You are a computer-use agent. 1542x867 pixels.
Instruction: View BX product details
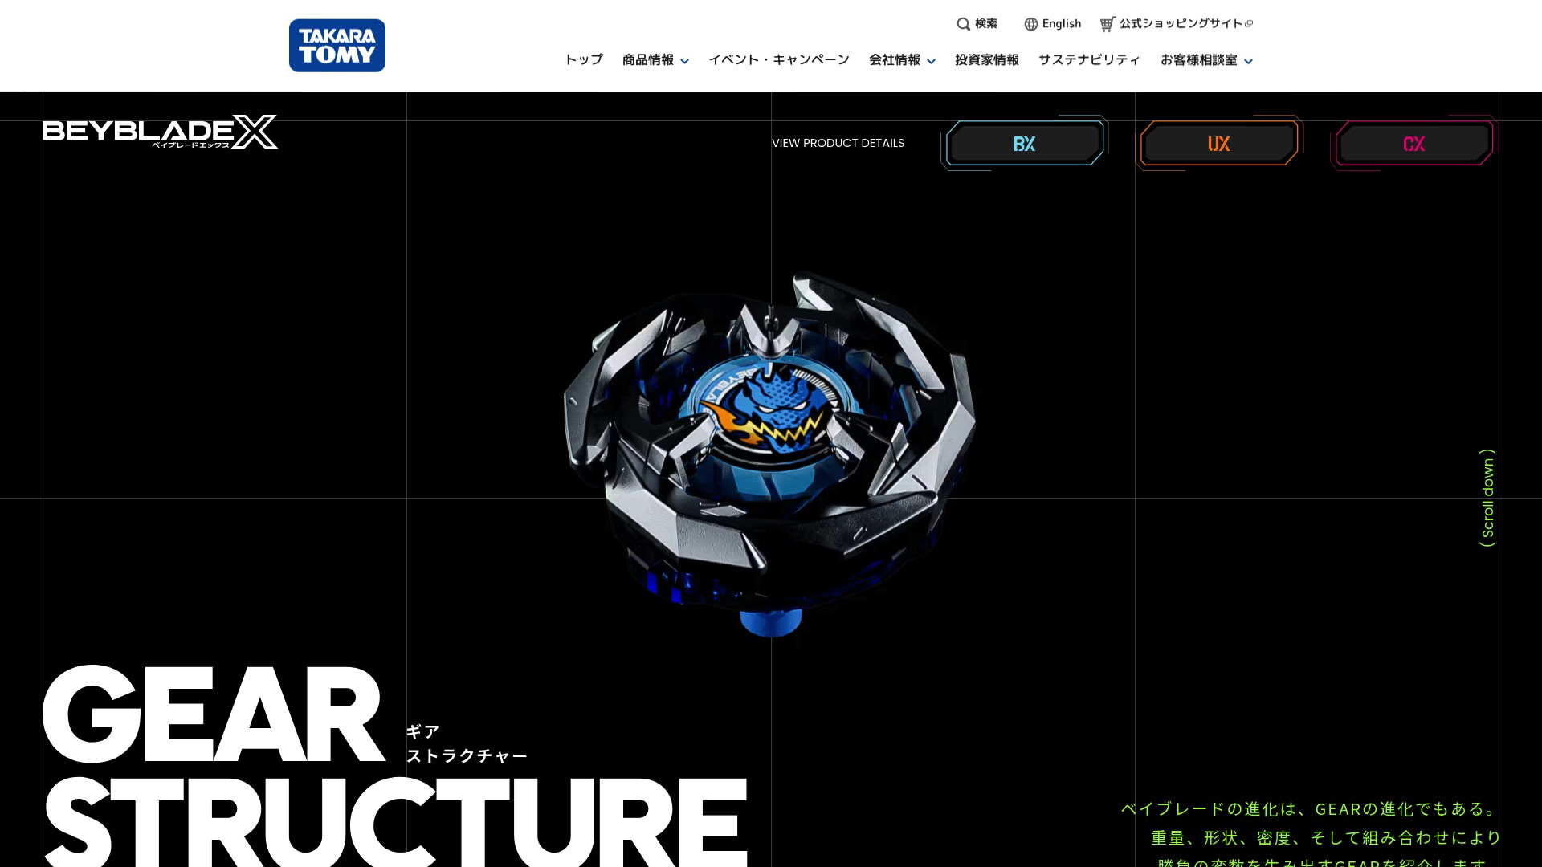1025,144
